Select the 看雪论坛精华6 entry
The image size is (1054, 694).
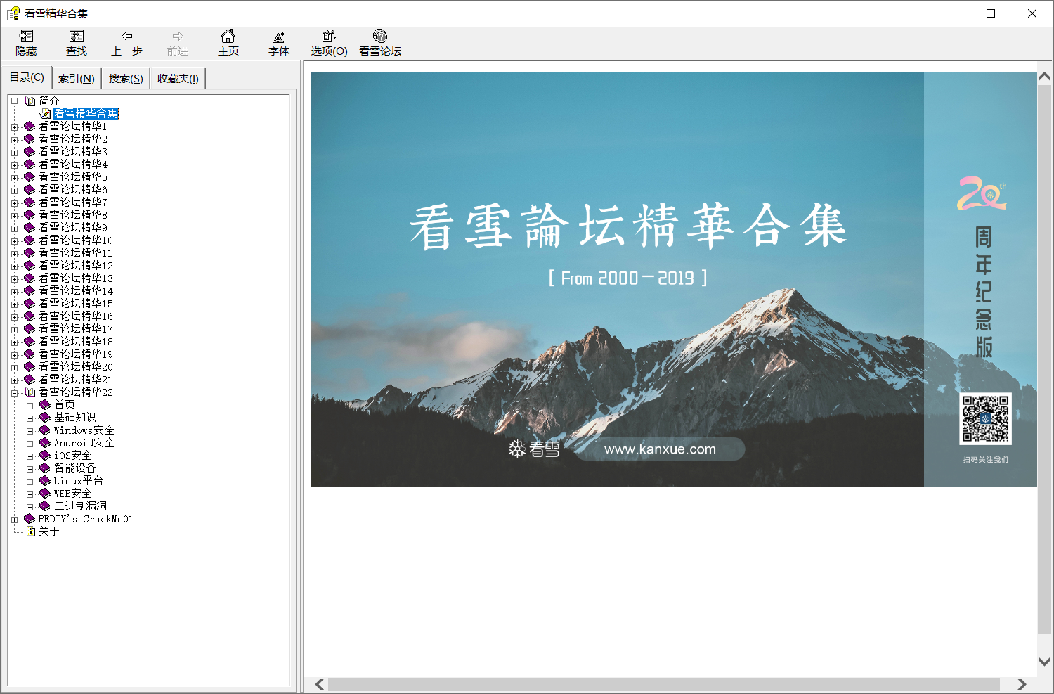coord(73,190)
